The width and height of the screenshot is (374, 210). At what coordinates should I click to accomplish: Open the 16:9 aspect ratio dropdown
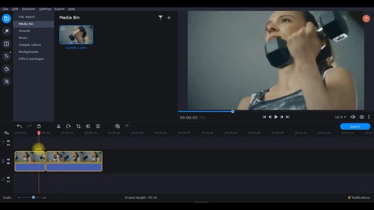click(x=340, y=117)
